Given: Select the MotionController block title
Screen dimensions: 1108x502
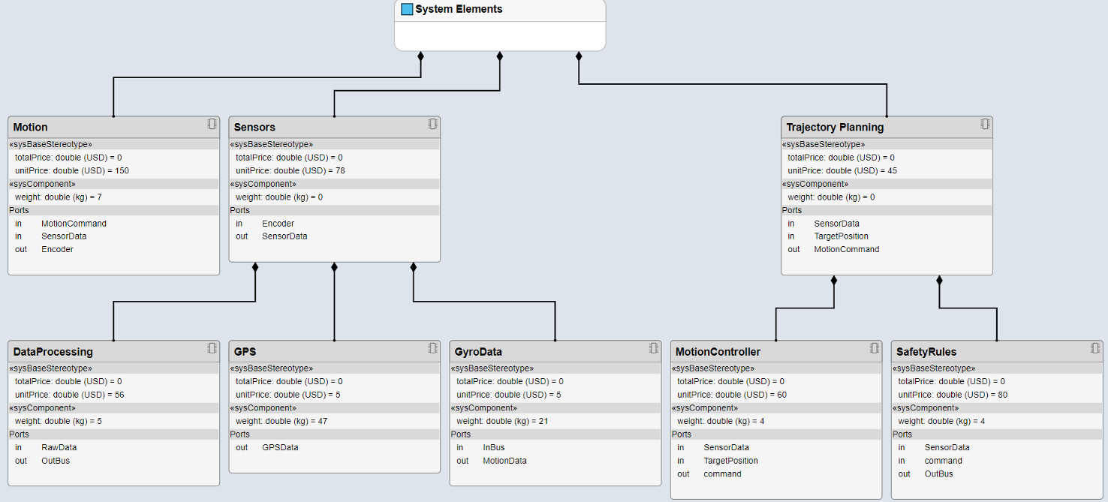Looking at the screenshot, I should tap(718, 352).
